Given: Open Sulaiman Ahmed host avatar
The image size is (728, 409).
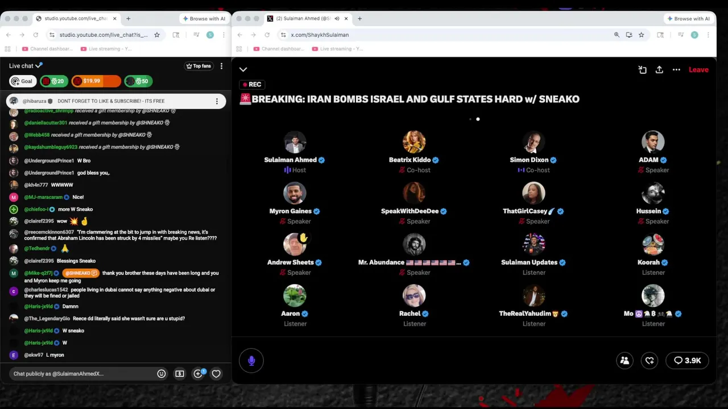Looking at the screenshot, I should click(295, 142).
